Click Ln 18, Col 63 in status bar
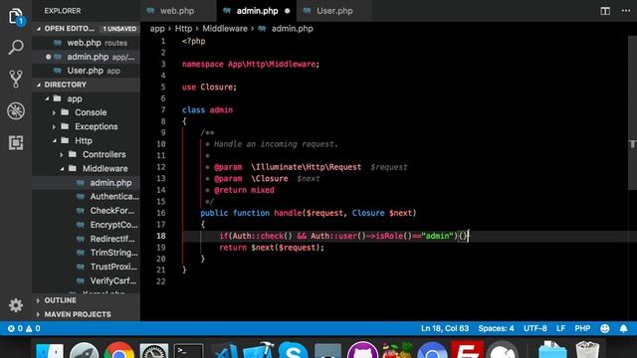Image resolution: width=637 pixels, height=358 pixels. click(445, 328)
